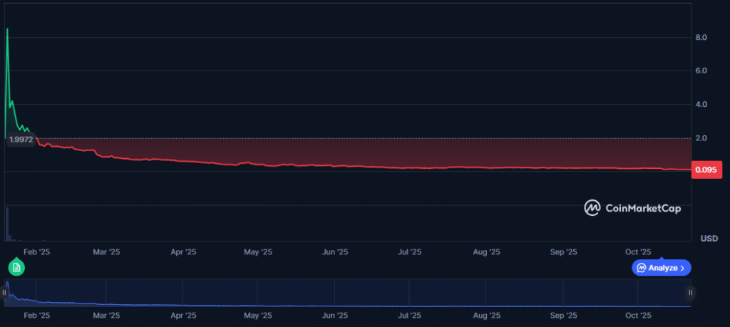Click the 8.0 price axis label

[x=701, y=37]
